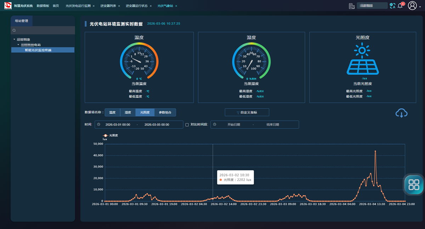
Task: Click the language translate icon
Action: click(x=392, y=6)
